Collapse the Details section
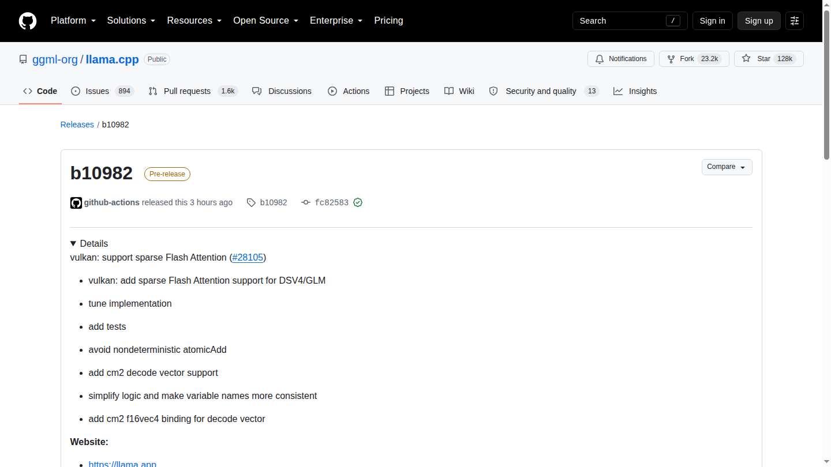Image resolution: width=831 pixels, height=467 pixels. click(89, 243)
